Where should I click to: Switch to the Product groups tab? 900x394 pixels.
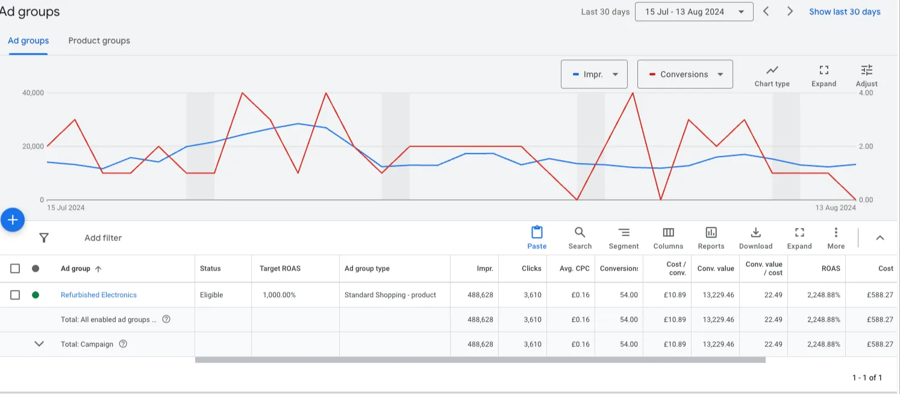(99, 41)
